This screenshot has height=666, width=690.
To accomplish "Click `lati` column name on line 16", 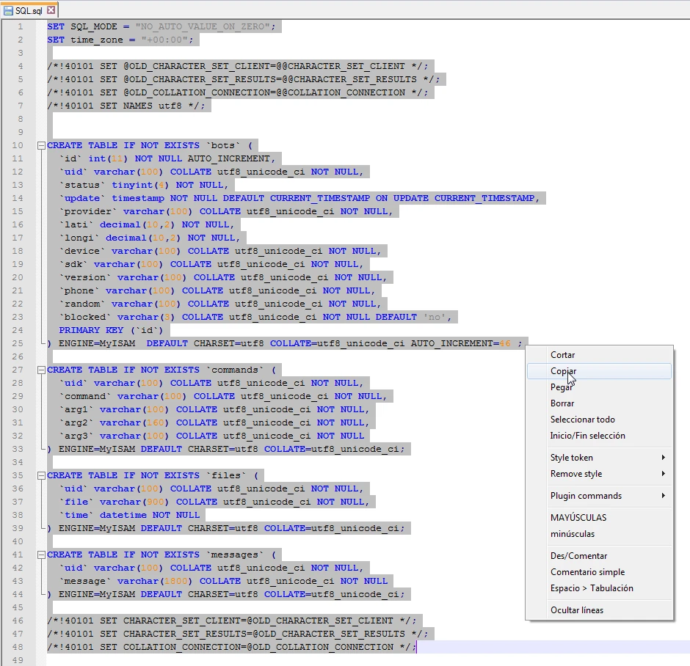I will [76, 224].
